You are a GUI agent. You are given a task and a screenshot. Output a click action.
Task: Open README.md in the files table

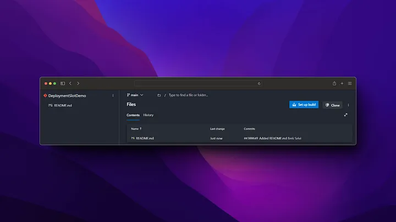tap(145, 138)
